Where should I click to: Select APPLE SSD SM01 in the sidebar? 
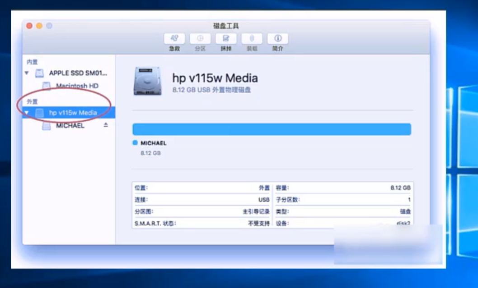(78, 73)
